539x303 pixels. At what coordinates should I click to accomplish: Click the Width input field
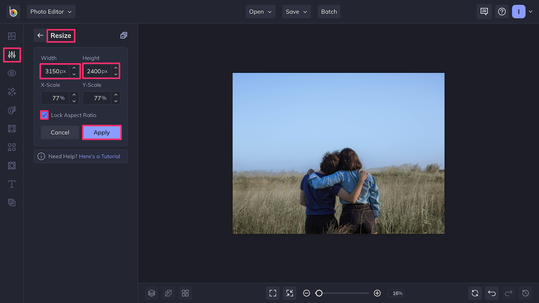point(56,71)
